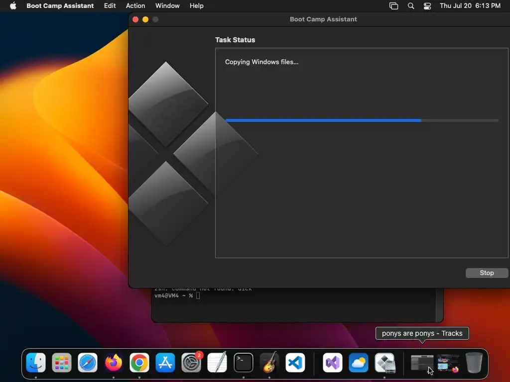The width and height of the screenshot is (510, 382).
Task: Open the Apple menu
Action: tap(13, 6)
